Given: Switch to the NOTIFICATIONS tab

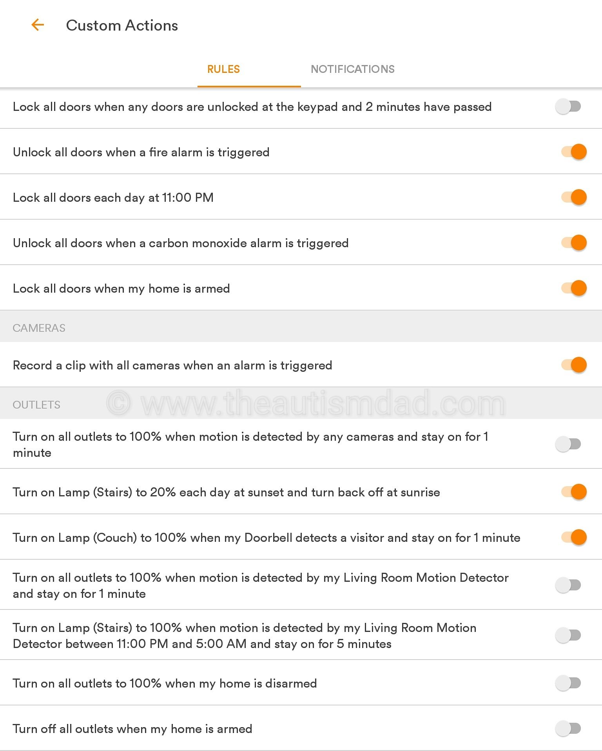Looking at the screenshot, I should (x=353, y=69).
